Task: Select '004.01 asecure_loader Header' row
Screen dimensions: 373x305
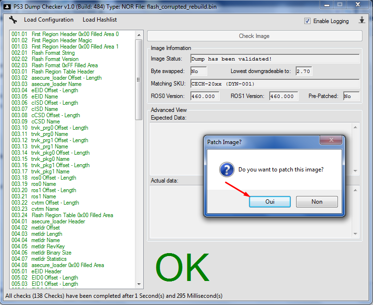Action: click(x=48, y=221)
